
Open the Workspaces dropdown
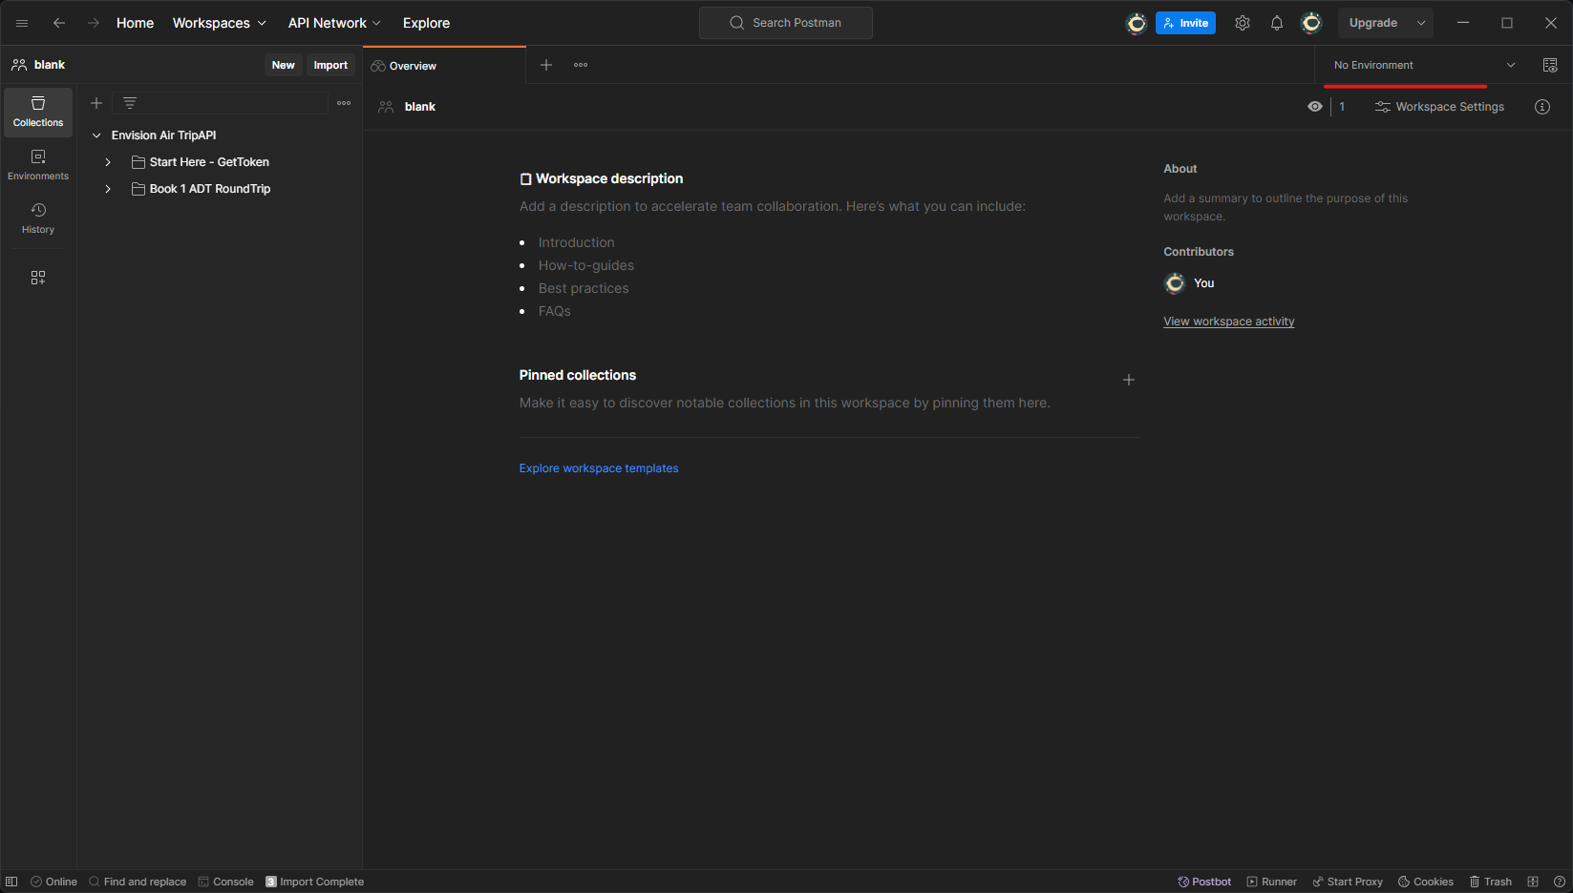point(220,23)
